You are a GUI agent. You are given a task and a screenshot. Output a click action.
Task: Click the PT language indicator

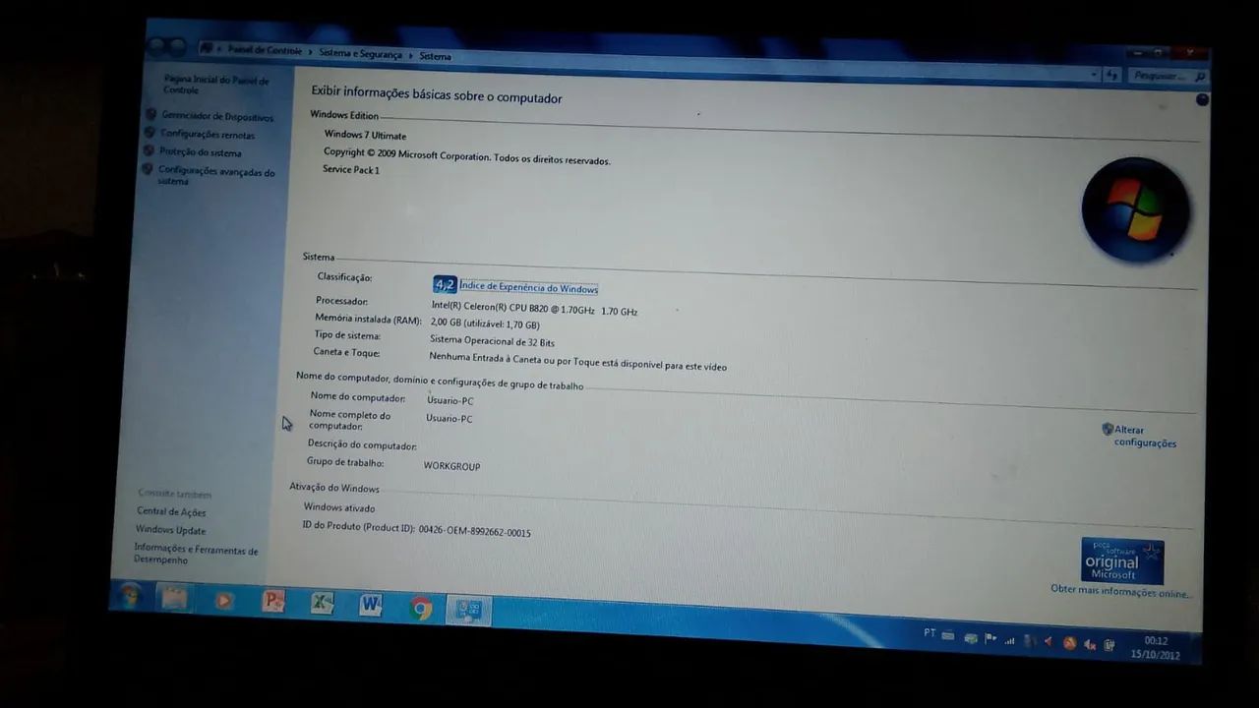pos(929,633)
